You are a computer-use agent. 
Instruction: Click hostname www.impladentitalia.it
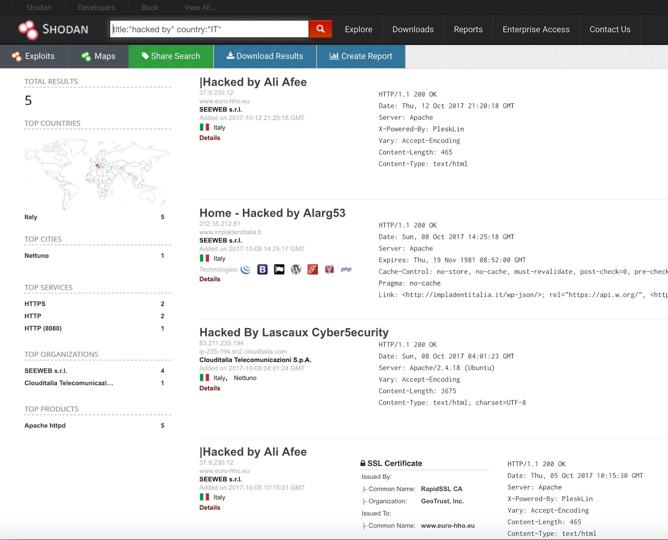(230, 232)
